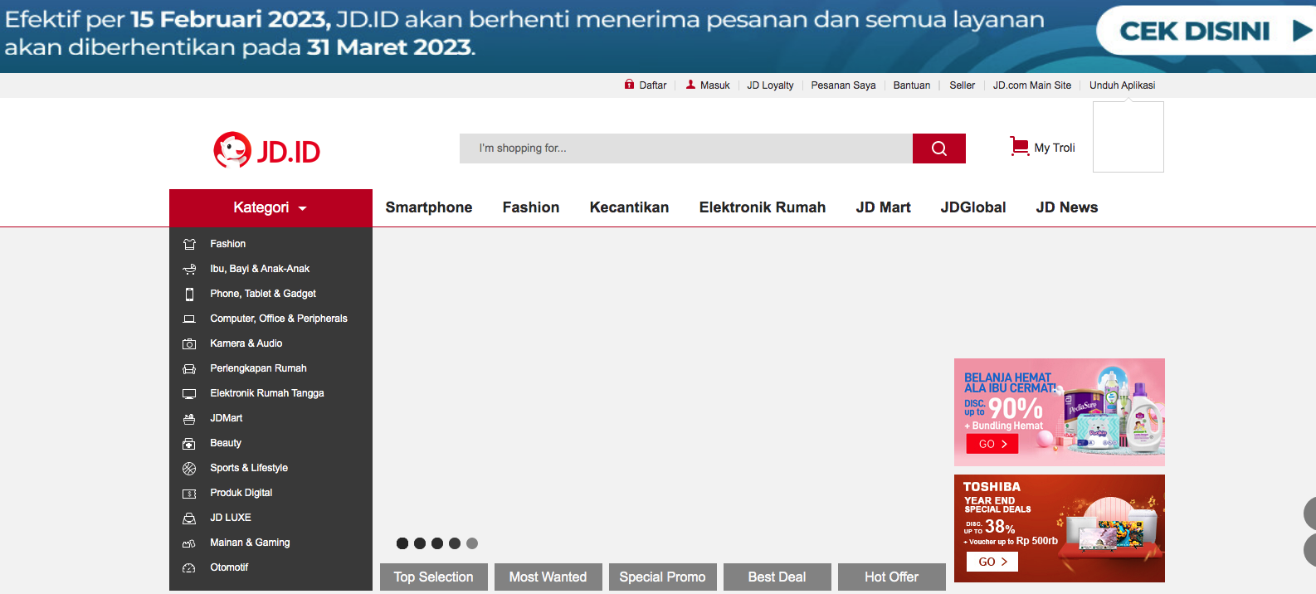Viewport: 1316px width, 594px height.
Task: Click the bag icon beside JD LUXE
Action: pos(189,519)
